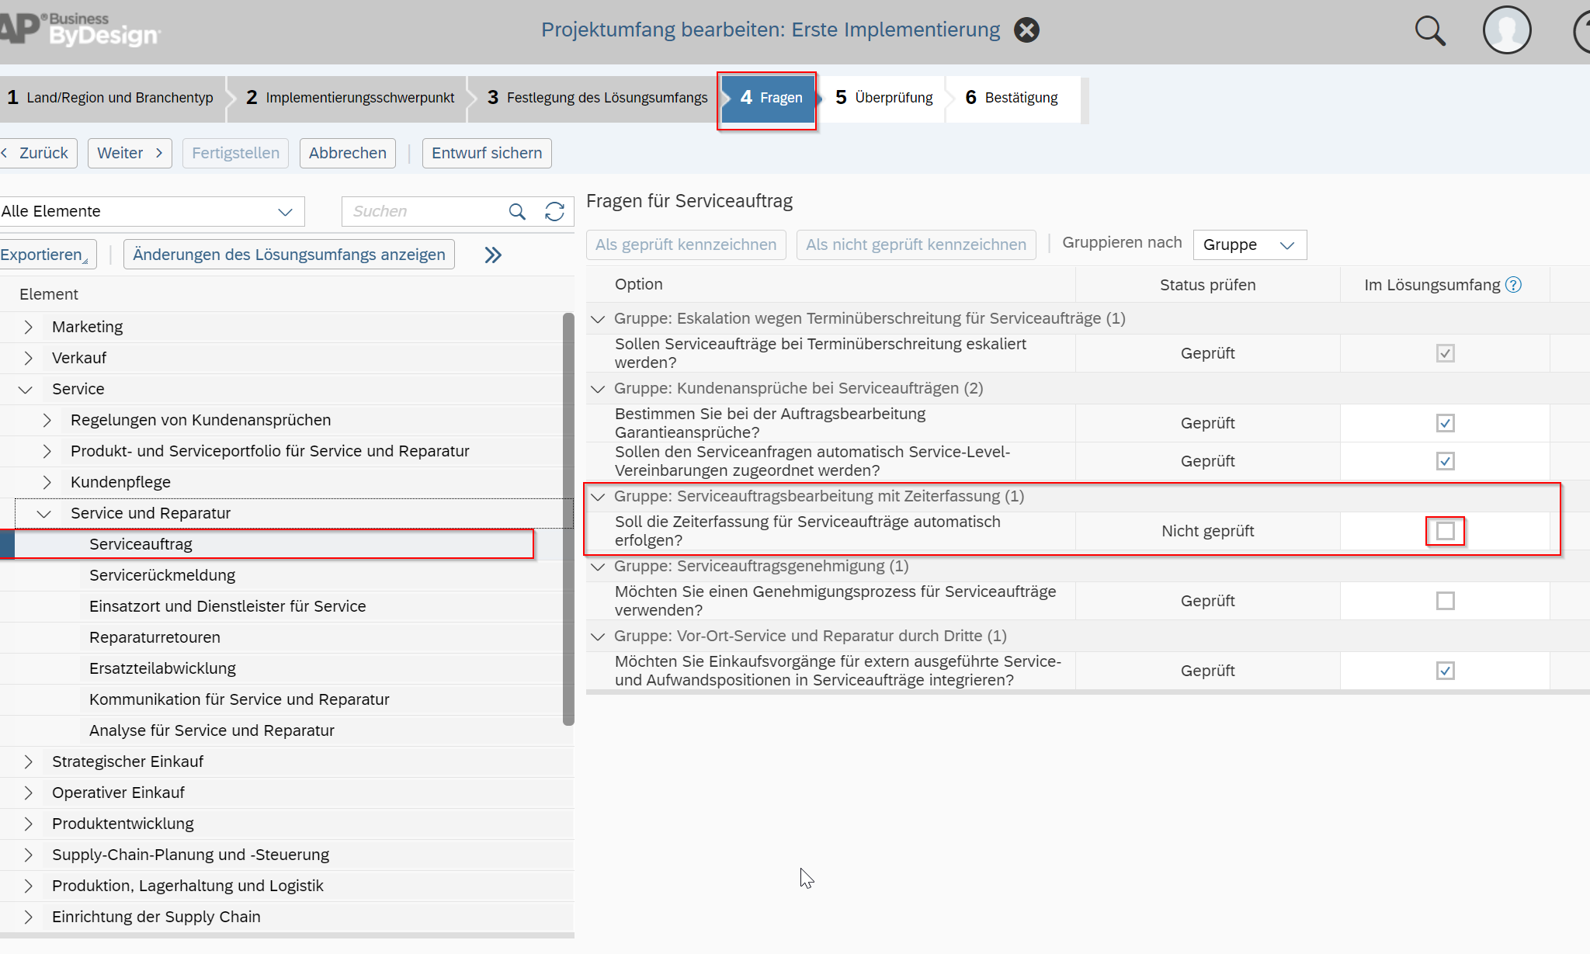Go to step 5 Überprüfung
The width and height of the screenshot is (1590, 954).
885,98
